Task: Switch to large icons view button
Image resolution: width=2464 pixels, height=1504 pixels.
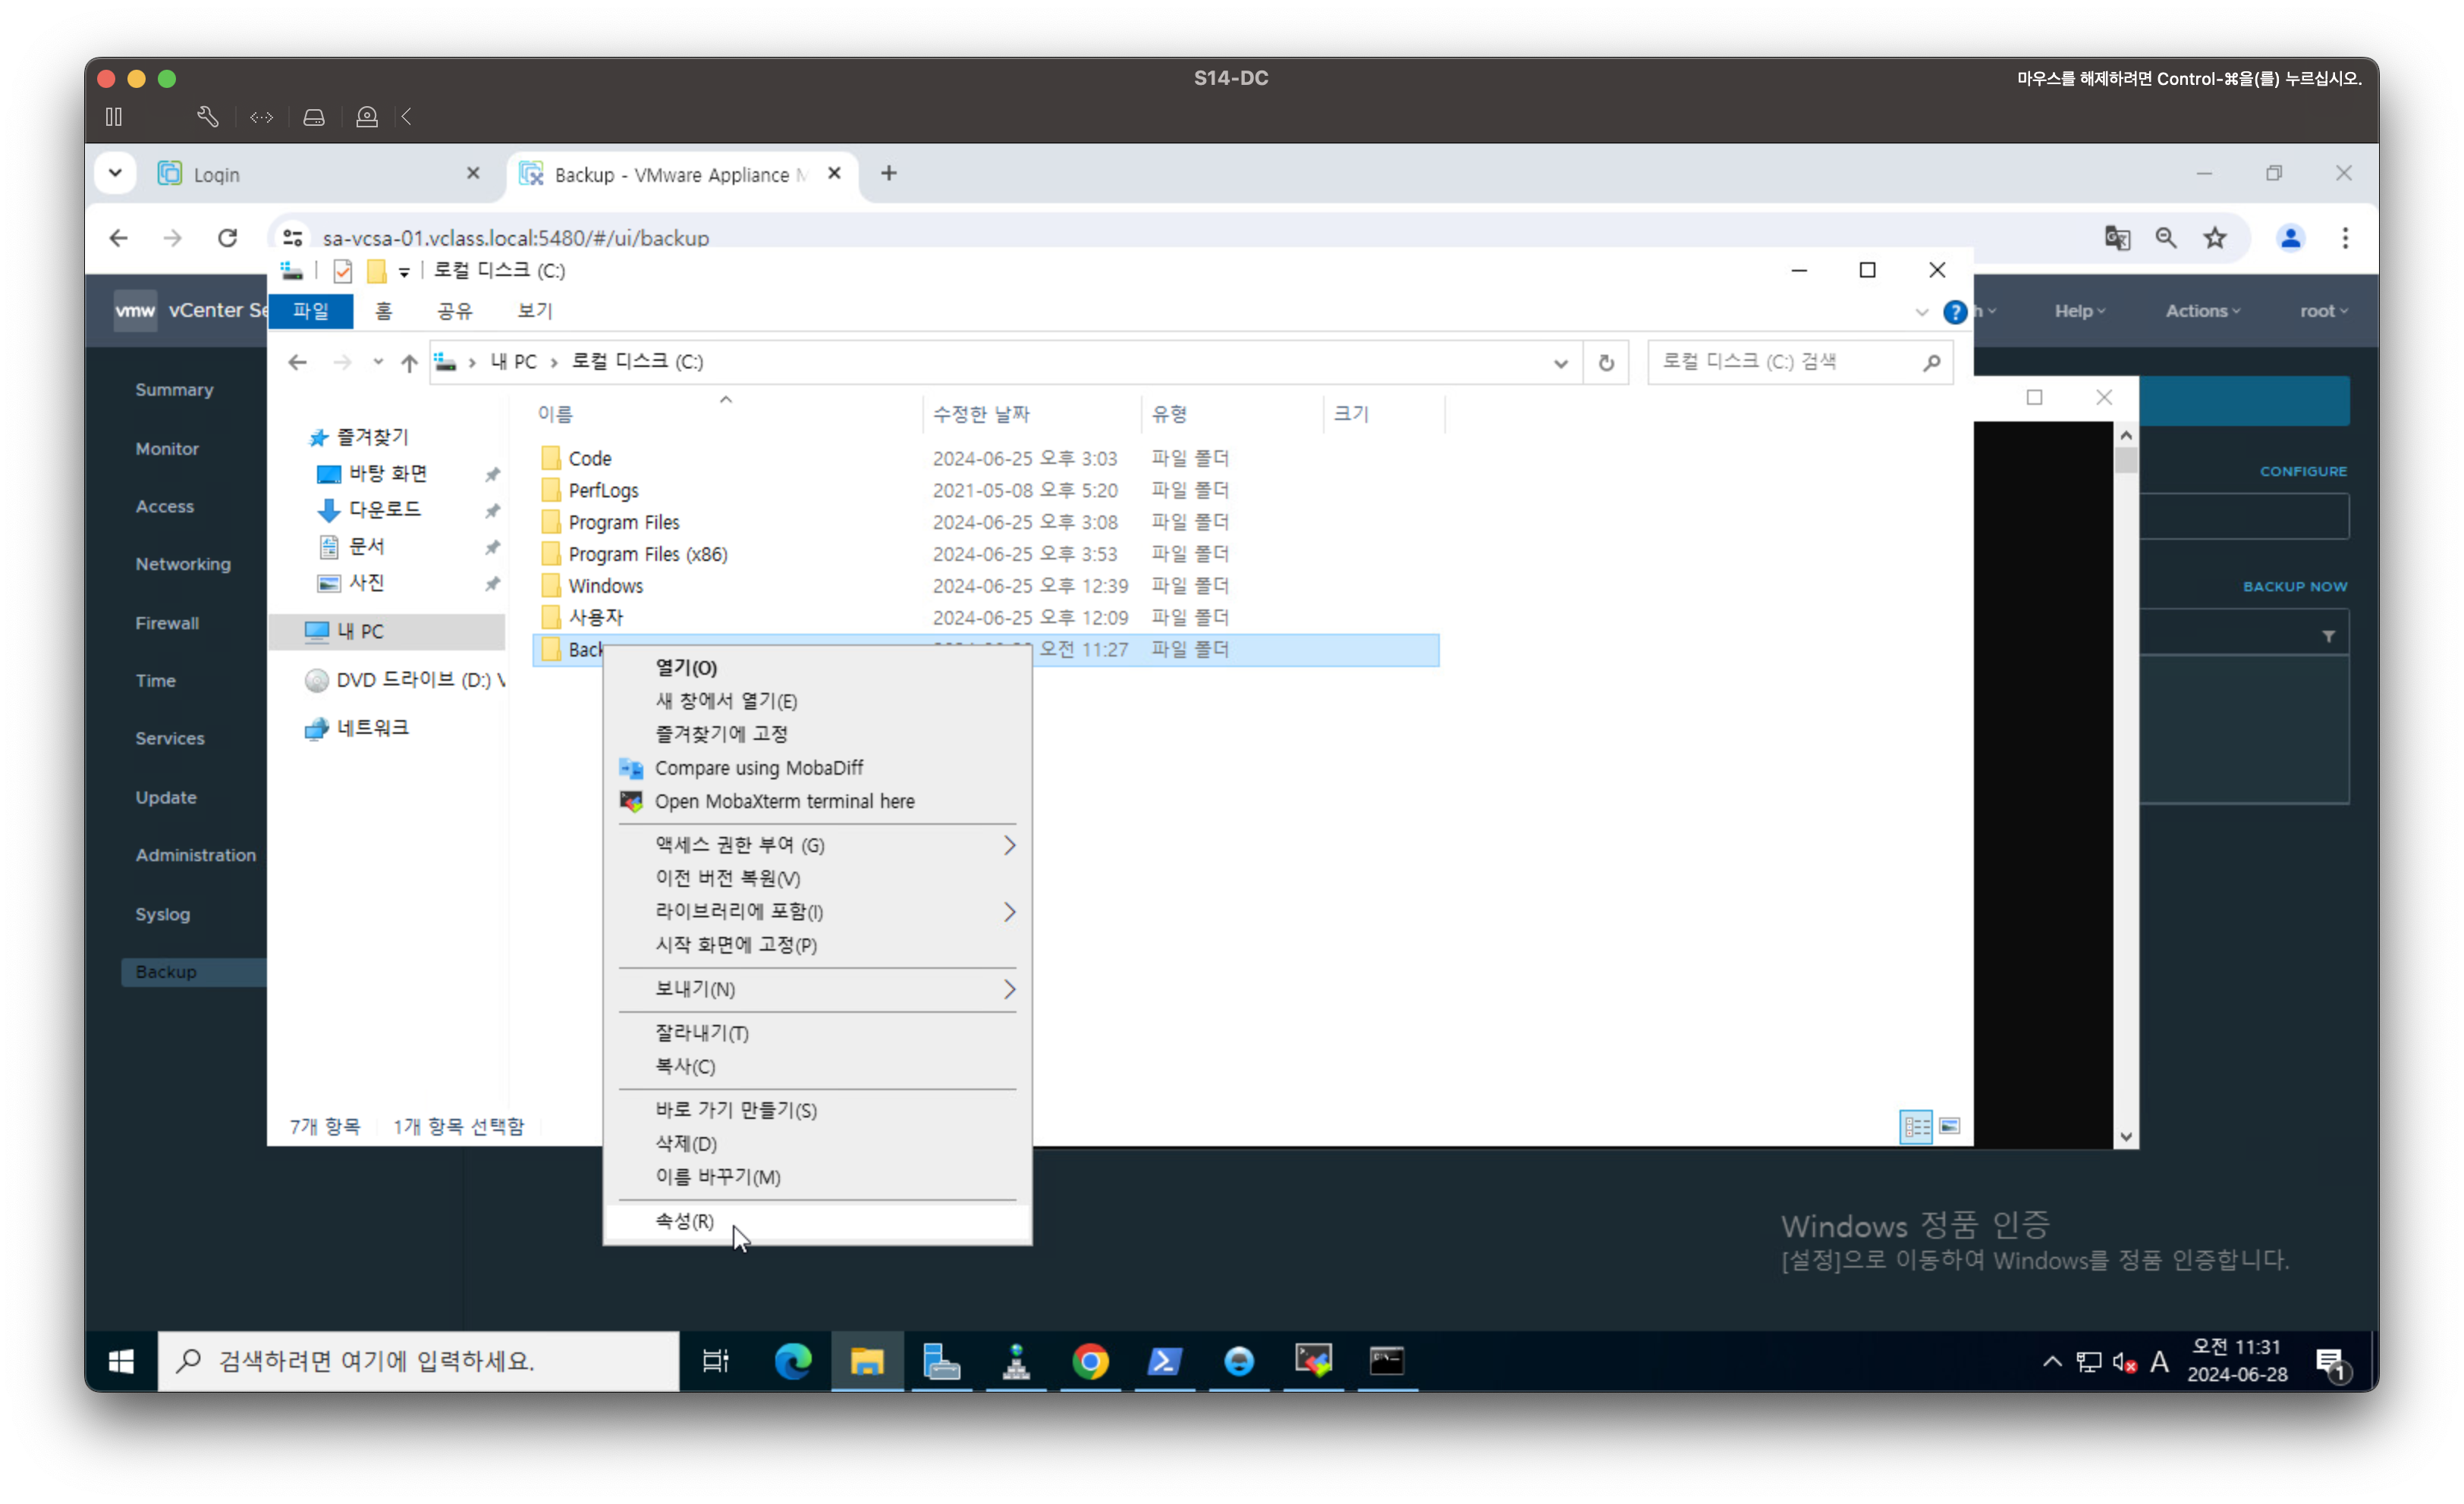Action: (x=1949, y=1126)
